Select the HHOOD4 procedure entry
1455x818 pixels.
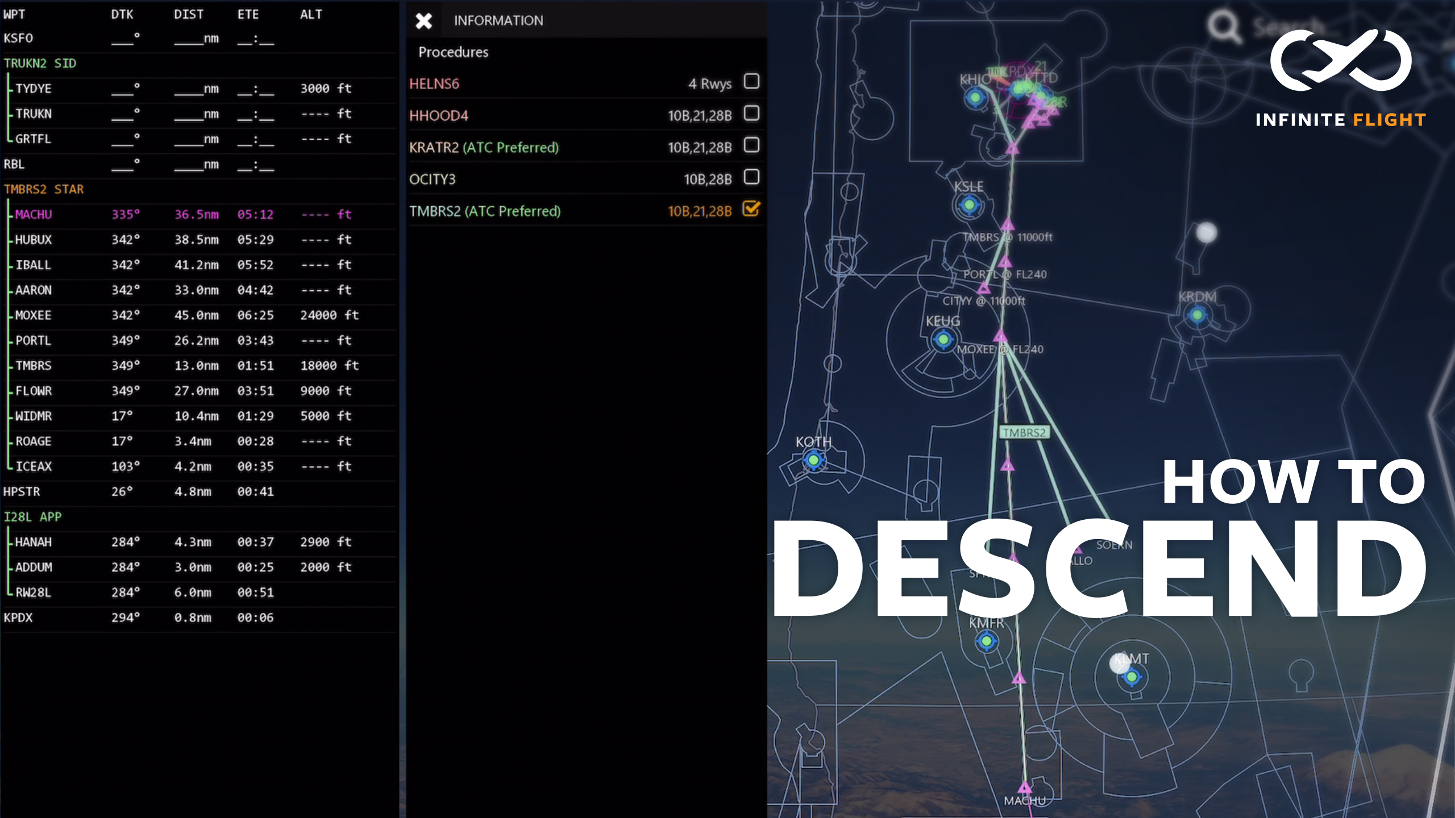point(439,116)
